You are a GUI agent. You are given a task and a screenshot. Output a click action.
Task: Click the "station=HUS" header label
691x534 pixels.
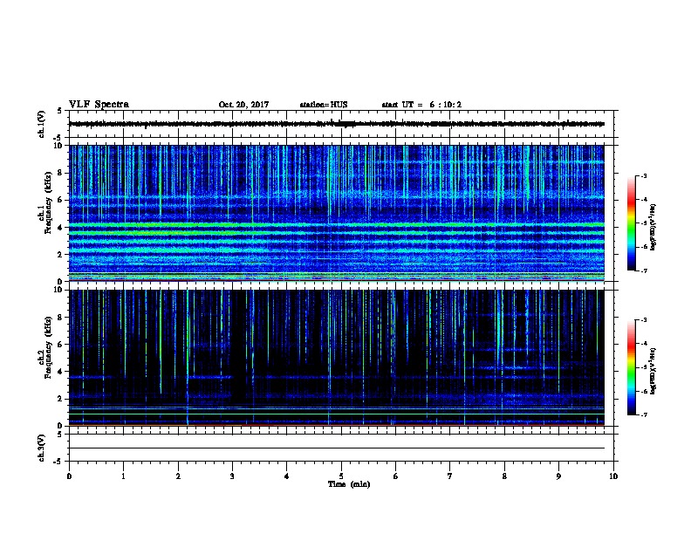pyautogui.click(x=324, y=105)
